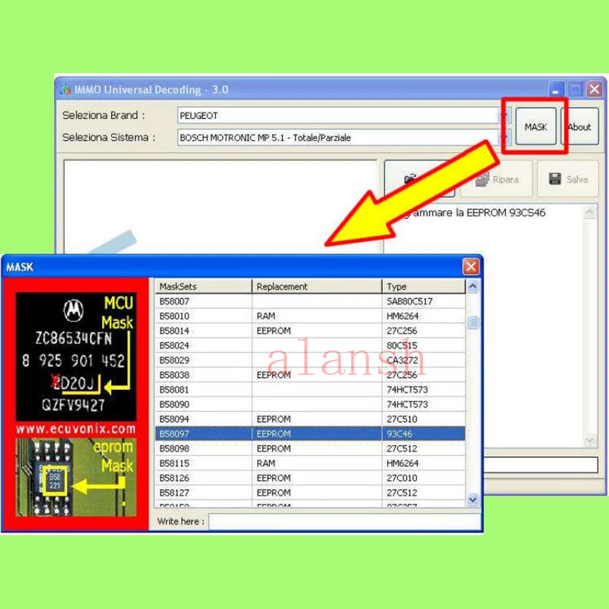Click the Salva save button
Viewport: 609px width, 609px height.
(x=568, y=179)
